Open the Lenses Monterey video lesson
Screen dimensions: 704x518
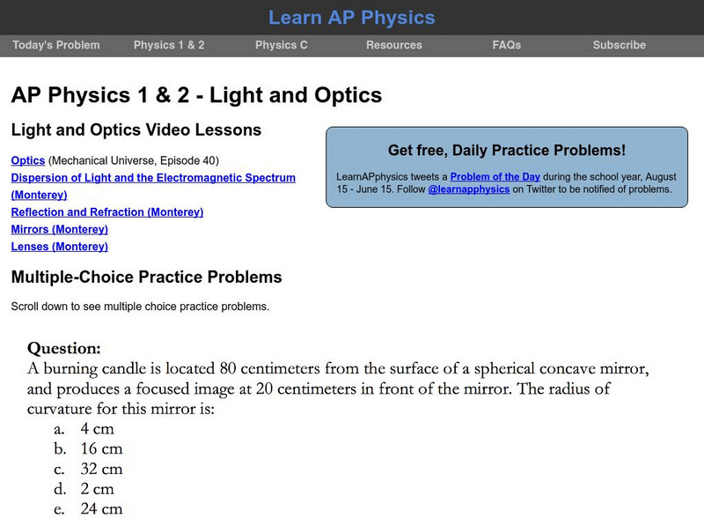pos(59,247)
